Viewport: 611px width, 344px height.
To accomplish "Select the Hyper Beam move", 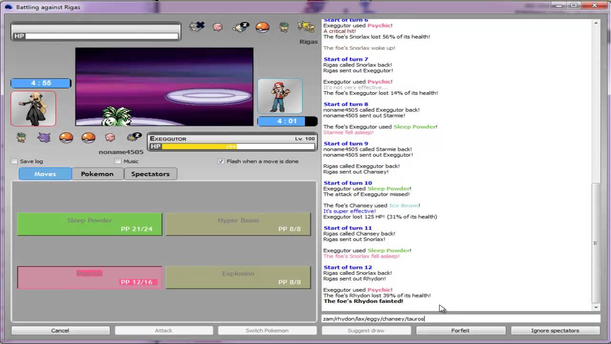I will point(238,224).
